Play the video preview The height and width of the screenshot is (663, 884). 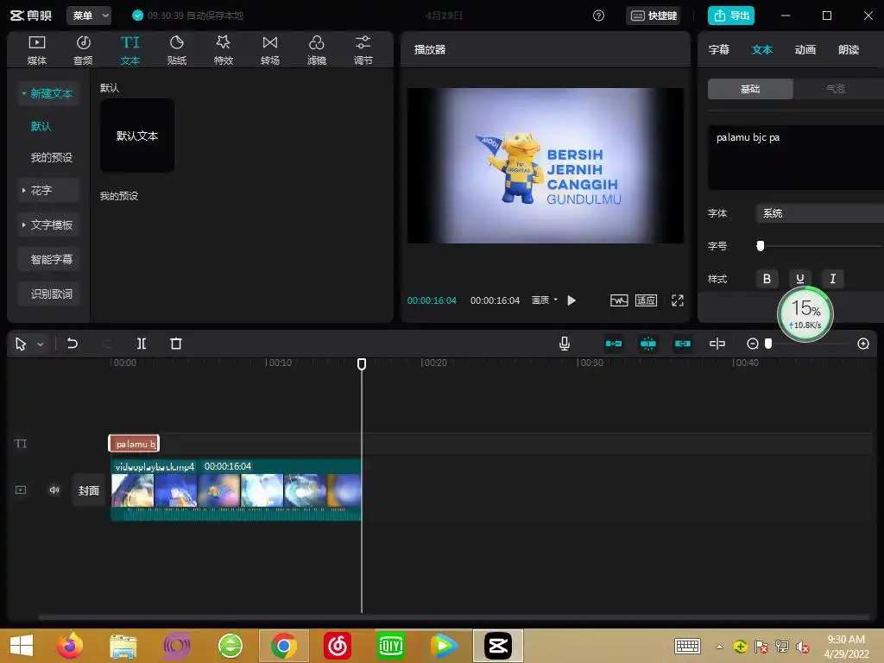571,300
